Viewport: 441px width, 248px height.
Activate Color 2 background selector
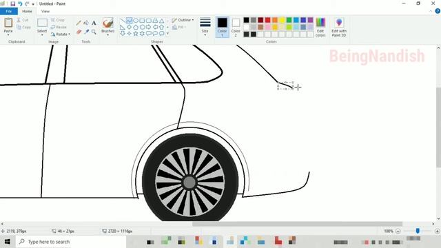click(x=236, y=28)
